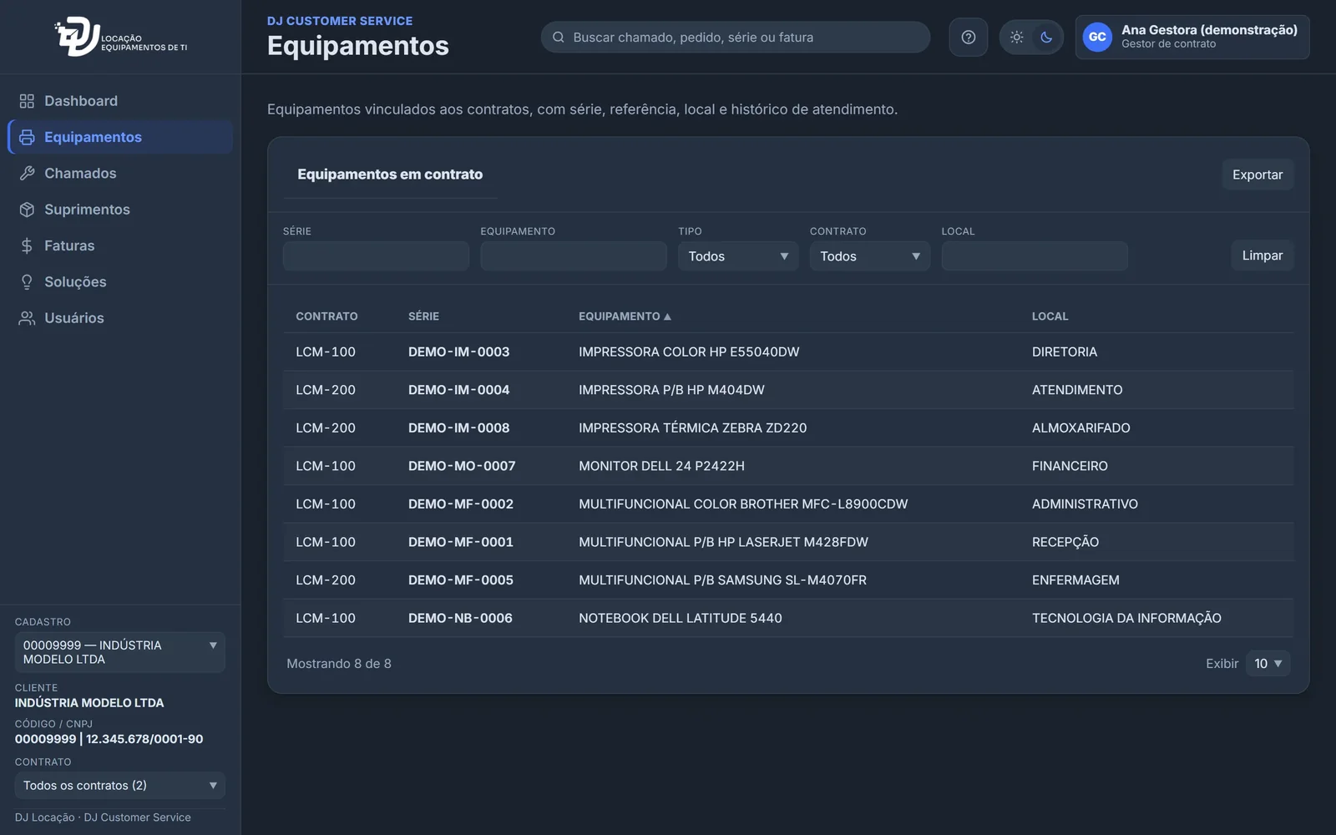1336x835 pixels.
Task: Click the Dashboard grid icon
Action: pyautogui.click(x=27, y=101)
